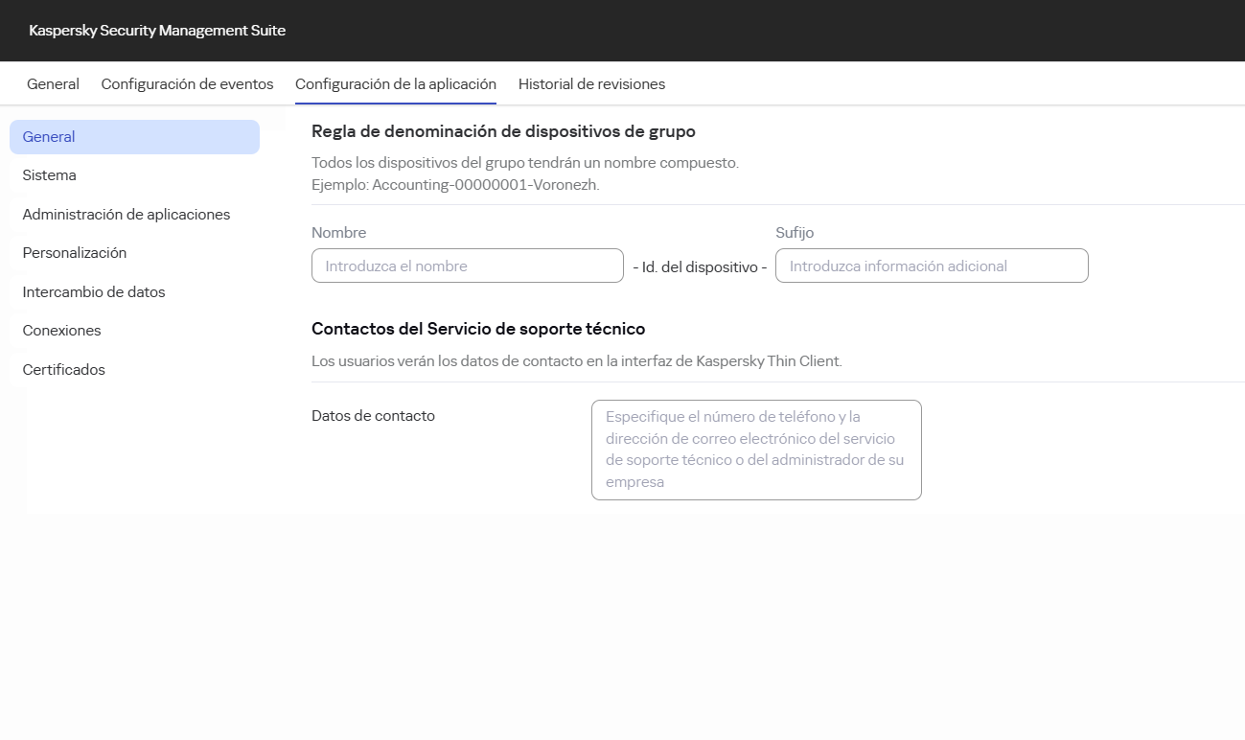Open the Certificados section
The image size is (1245, 740).
point(63,370)
